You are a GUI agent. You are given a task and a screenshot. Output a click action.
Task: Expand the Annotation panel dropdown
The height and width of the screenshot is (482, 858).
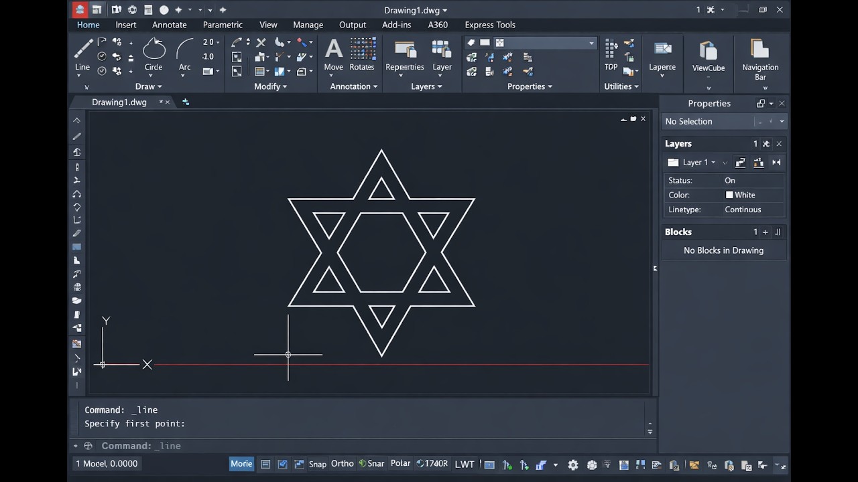pyautogui.click(x=354, y=86)
